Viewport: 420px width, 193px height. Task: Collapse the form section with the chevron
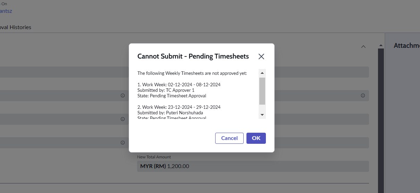[363, 46]
